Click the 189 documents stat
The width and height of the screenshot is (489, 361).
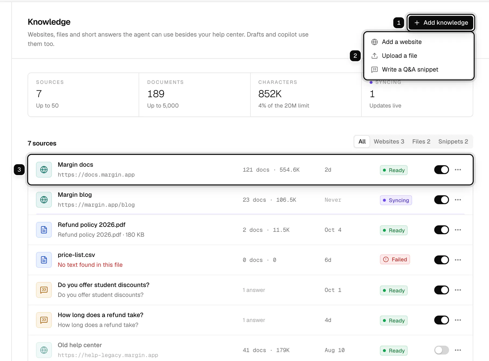[x=156, y=94]
